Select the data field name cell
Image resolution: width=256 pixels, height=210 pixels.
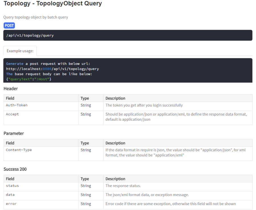[x=10, y=195]
